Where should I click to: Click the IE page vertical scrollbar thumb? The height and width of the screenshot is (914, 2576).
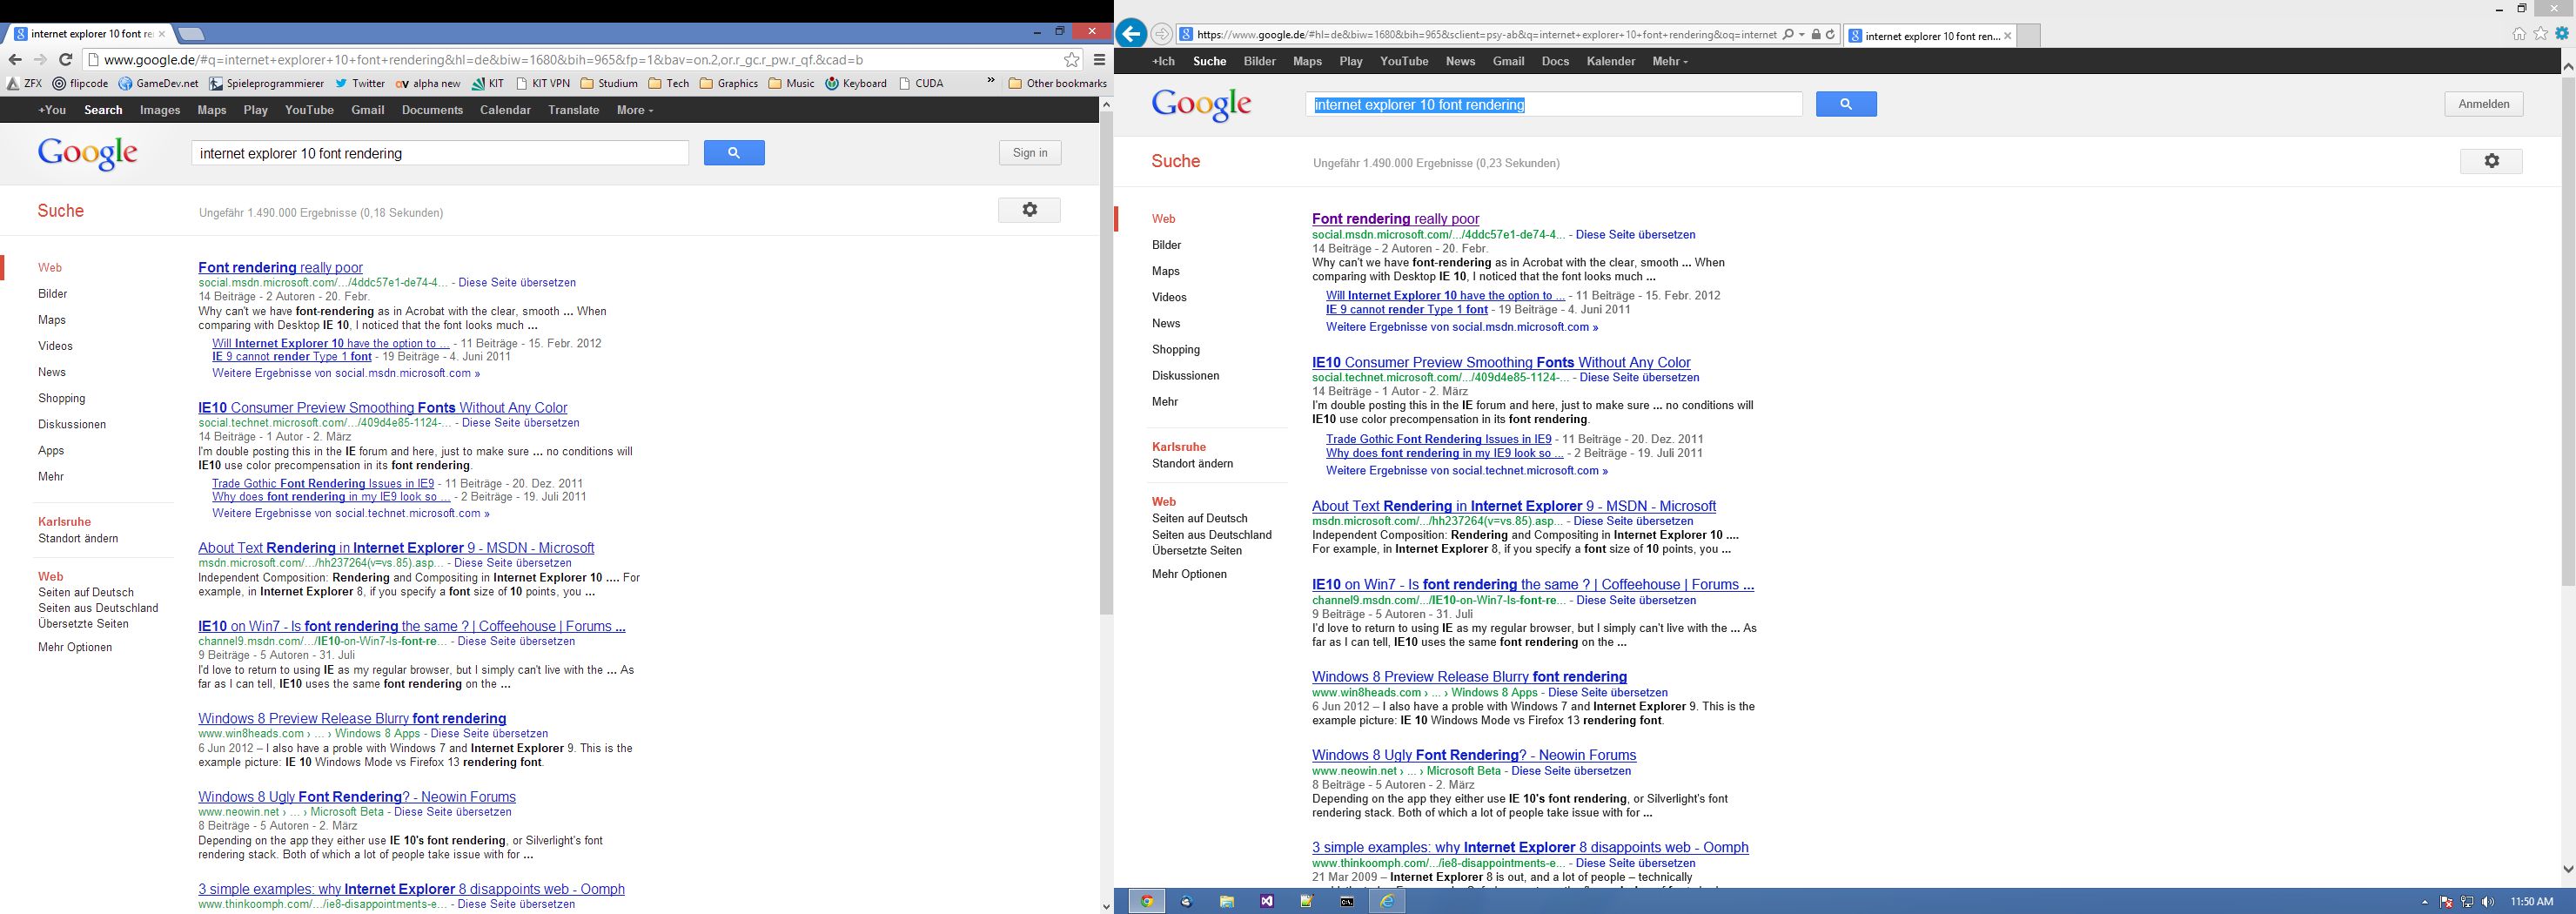point(2567,330)
